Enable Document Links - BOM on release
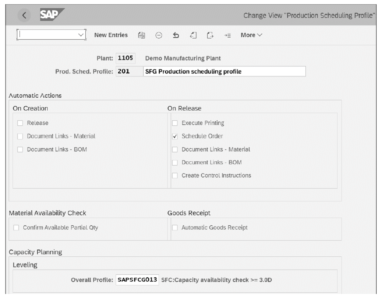The width and height of the screenshot is (382, 299). point(175,162)
